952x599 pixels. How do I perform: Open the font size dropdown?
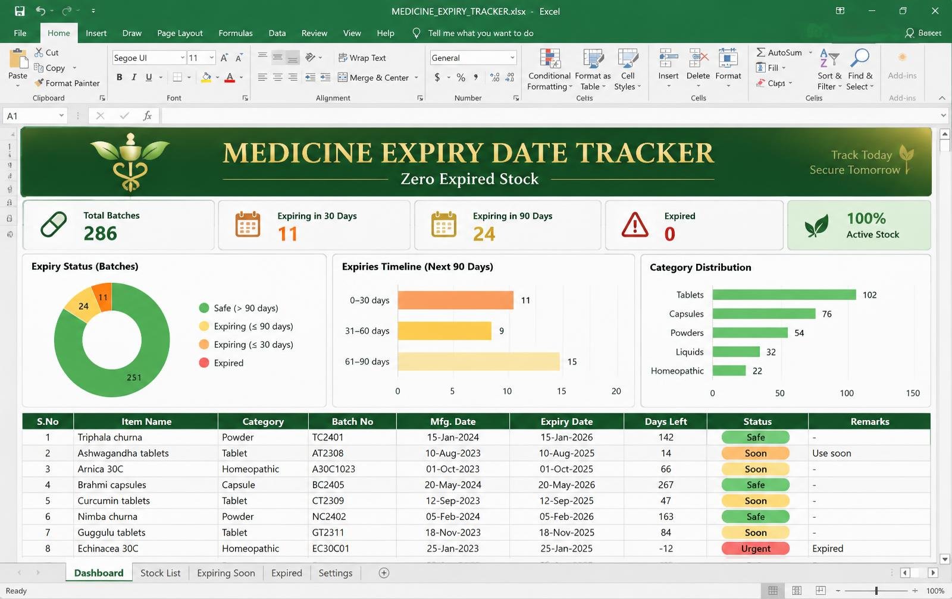[x=211, y=58]
